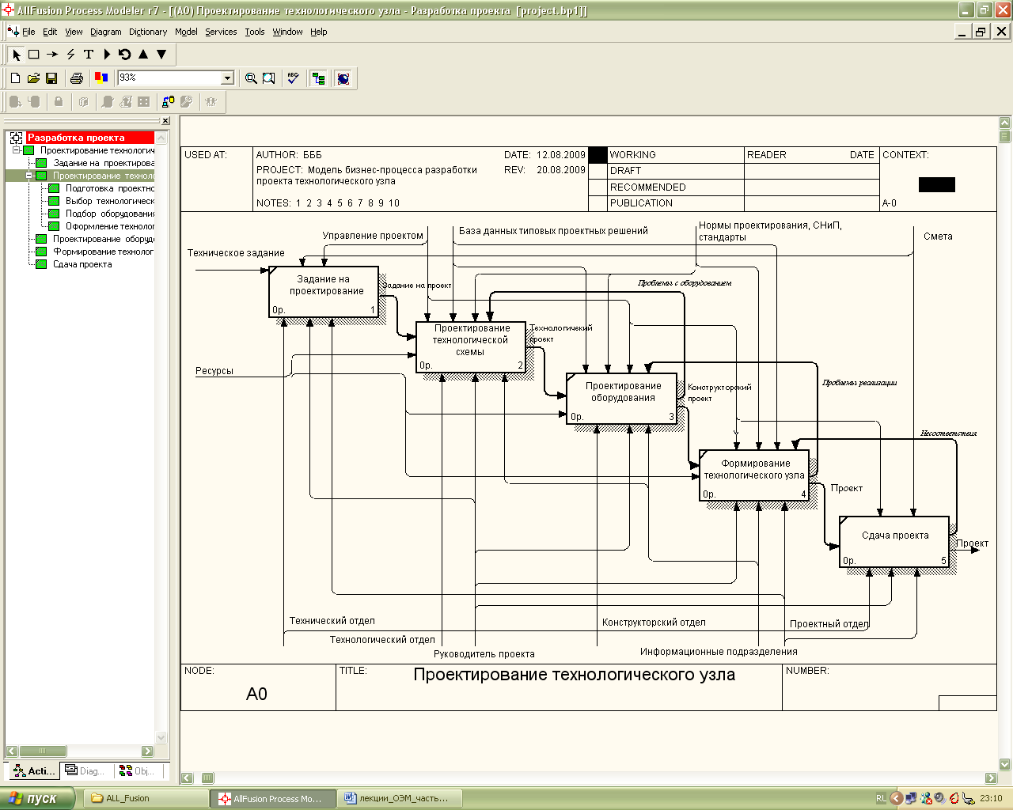Screen dimensions: 1013x810
Task: Click the right-pointing triangle toolbox icon
Action: (x=107, y=55)
